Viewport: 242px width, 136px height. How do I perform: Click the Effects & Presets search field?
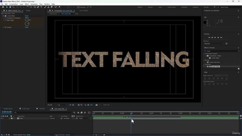coord(222,51)
